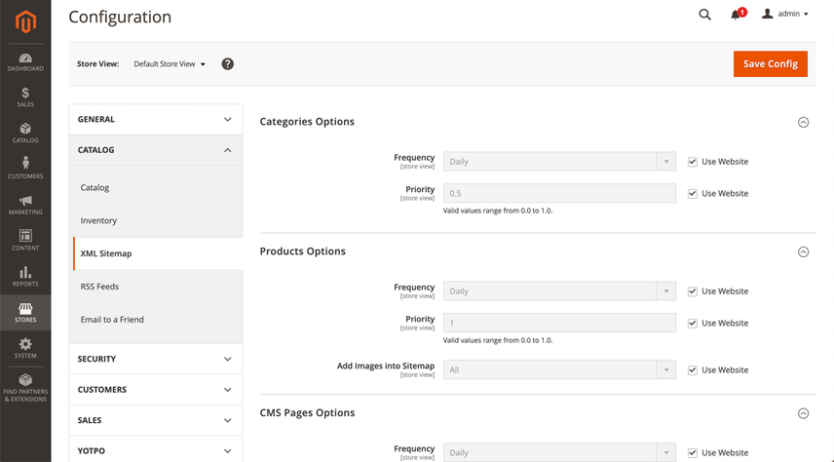Open the Sales dollar icon menu

click(x=25, y=96)
